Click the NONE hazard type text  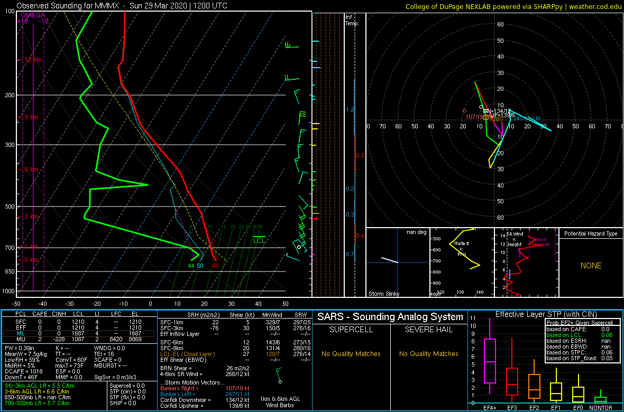[x=591, y=266]
